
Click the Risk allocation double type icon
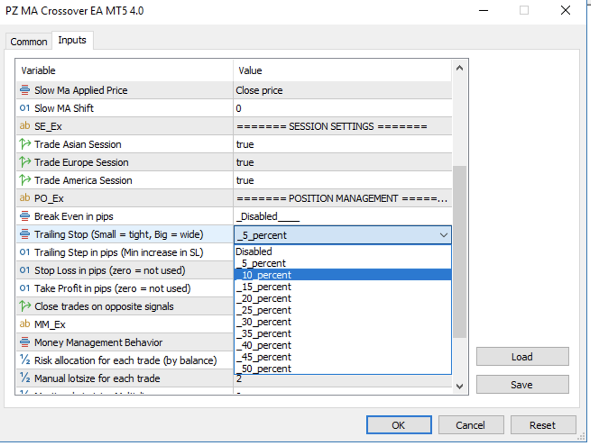pos(25,360)
